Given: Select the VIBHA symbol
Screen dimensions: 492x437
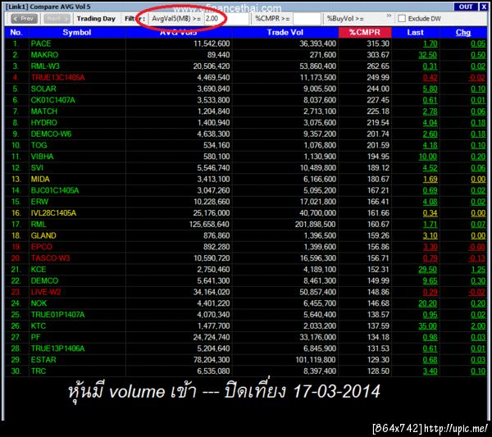Looking at the screenshot, I should [x=42, y=157].
